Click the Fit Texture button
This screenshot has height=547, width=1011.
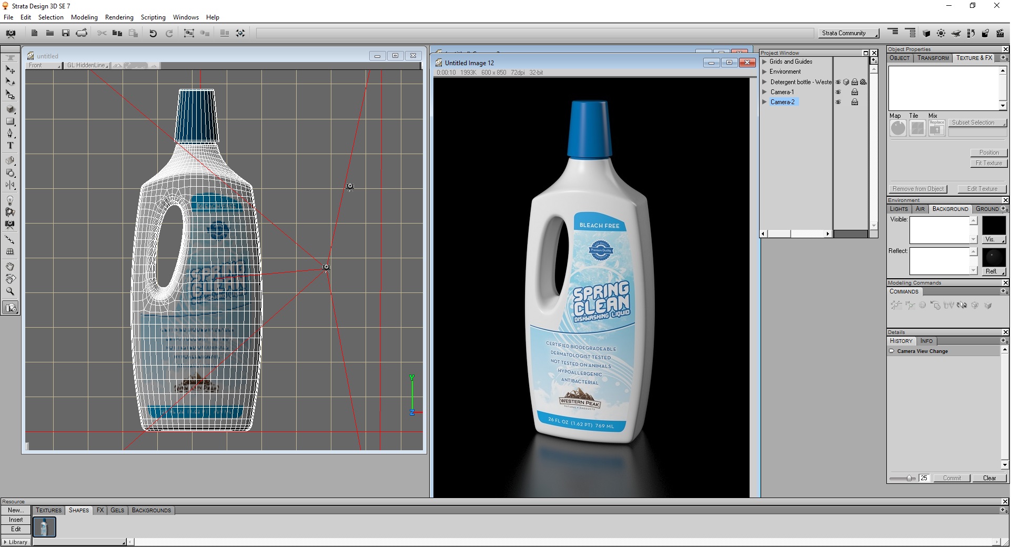point(988,163)
